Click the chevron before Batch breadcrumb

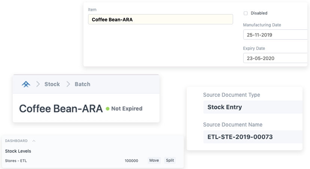(68, 84)
